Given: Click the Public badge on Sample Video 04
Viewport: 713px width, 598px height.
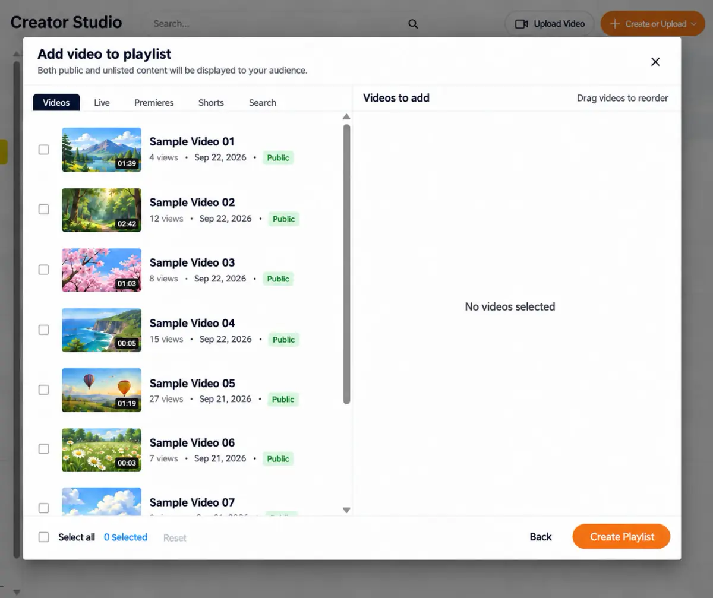Looking at the screenshot, I should click(x=283, y=340).
